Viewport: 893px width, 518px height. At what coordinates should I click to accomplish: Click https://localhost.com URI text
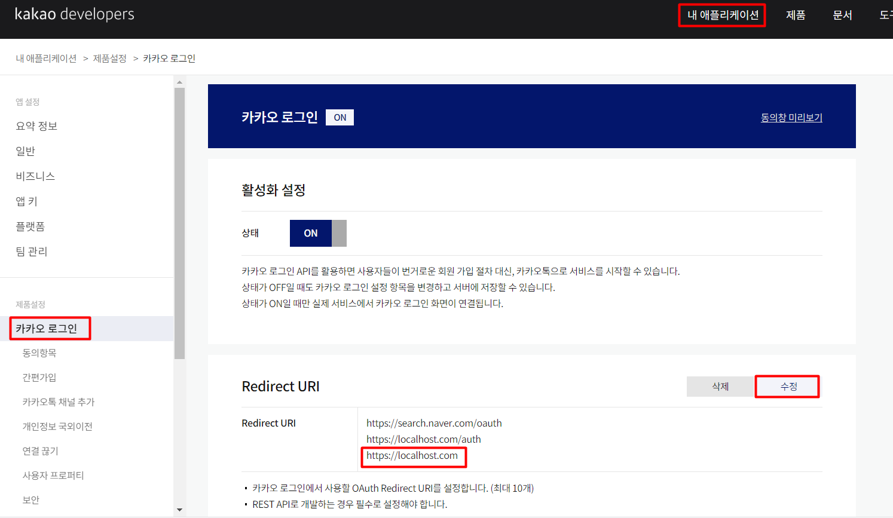412,455
